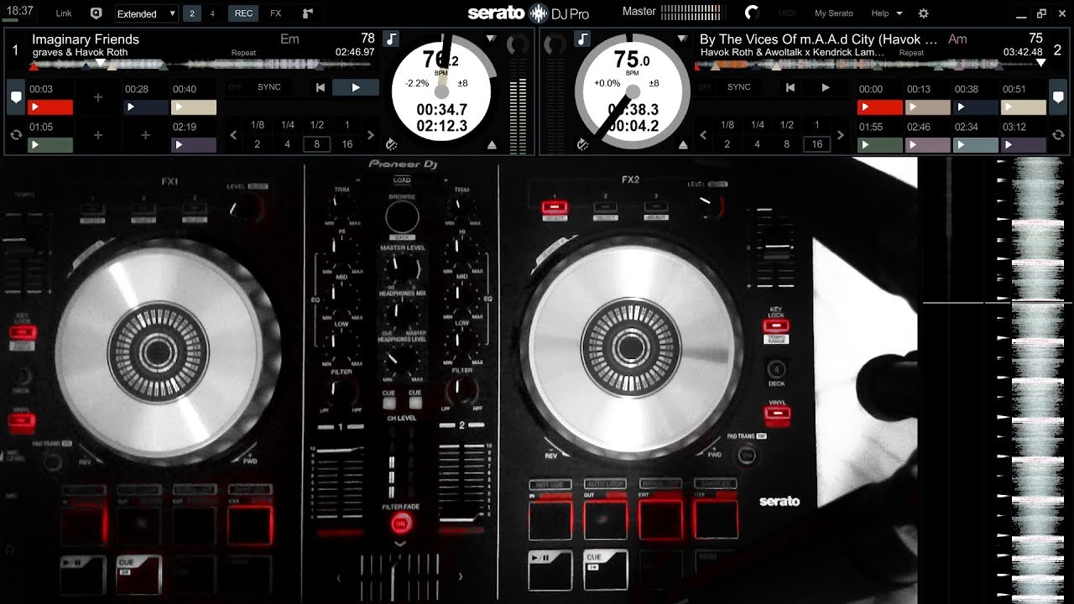Click Deck 1 track overview waveform
This screenshot has height=604, width=1074.
[201, 64]
